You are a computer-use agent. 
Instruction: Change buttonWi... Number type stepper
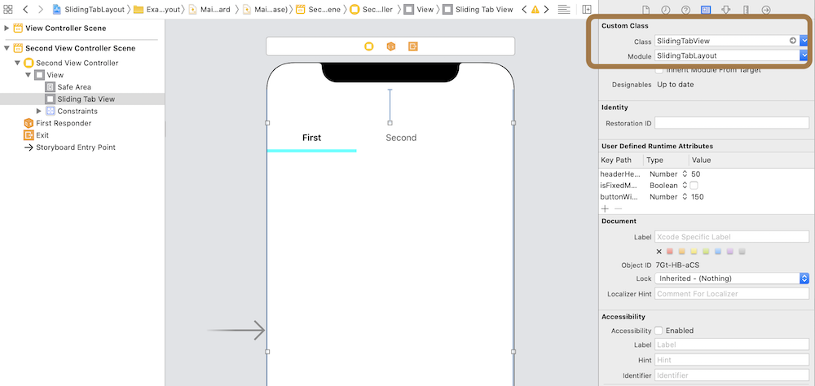point(685,197)
